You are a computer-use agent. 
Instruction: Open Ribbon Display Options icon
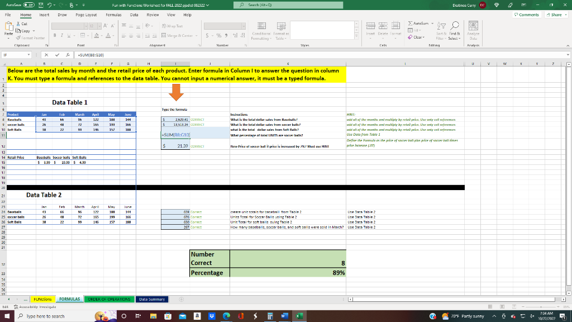click(x=523, y=5)
